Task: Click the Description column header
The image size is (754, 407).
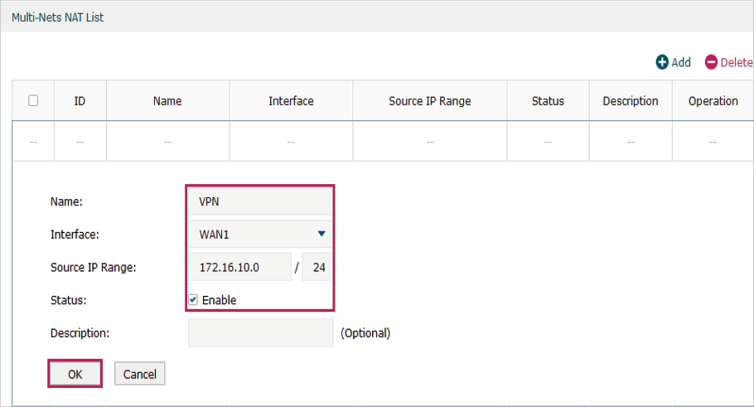Action: tap(631, 101)
